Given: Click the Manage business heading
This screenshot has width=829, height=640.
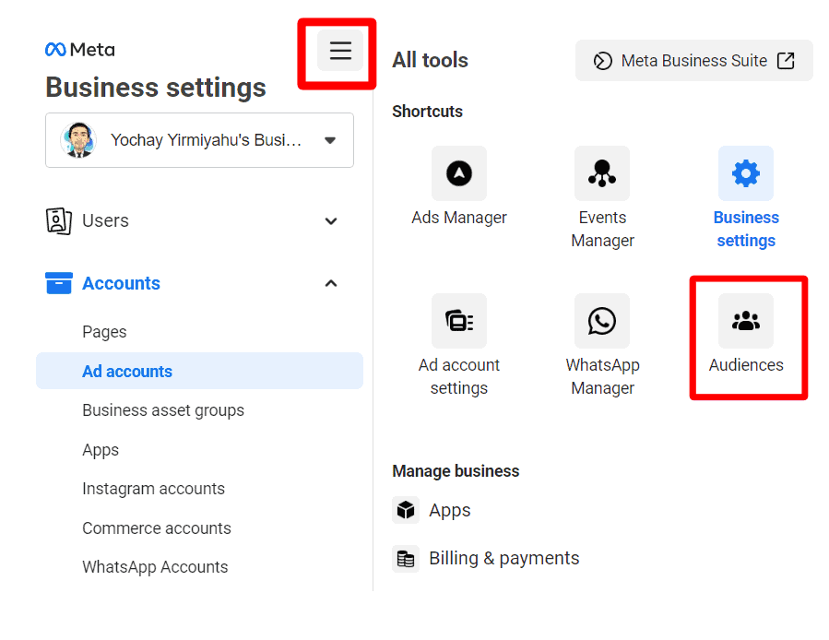Looking at the screenshot, I should pos(456,471).
